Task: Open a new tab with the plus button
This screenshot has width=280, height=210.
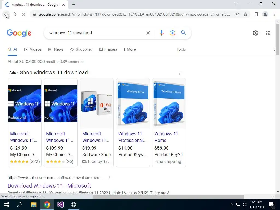Action: (74, 5)
